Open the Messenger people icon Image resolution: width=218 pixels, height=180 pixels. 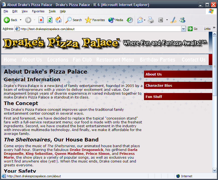tap(182, 20)
